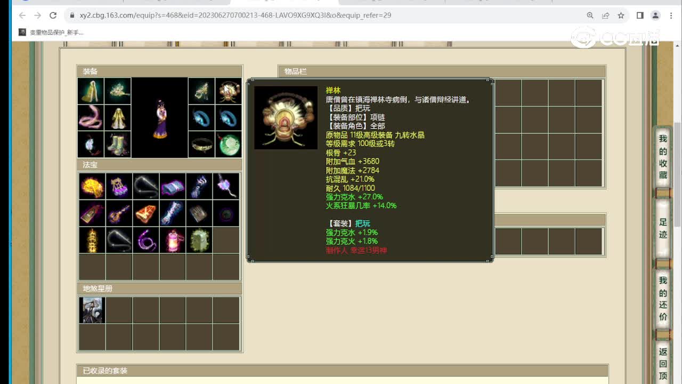Select the orange glowing tablet 法宝 icon
The height and width of the screenshot is (384, 682).
[146, 213]
